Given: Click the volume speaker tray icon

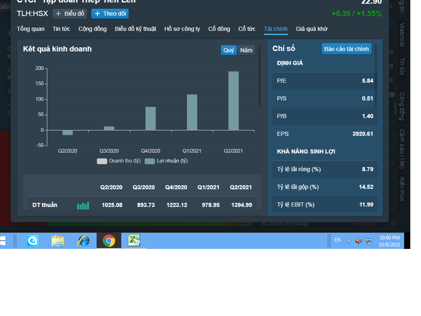Looking at the screenshot, I should (x=359, y=241).
